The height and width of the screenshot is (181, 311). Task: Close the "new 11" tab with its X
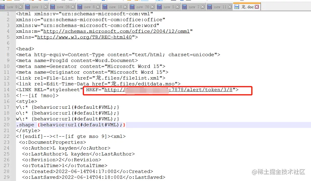(230, 7)
